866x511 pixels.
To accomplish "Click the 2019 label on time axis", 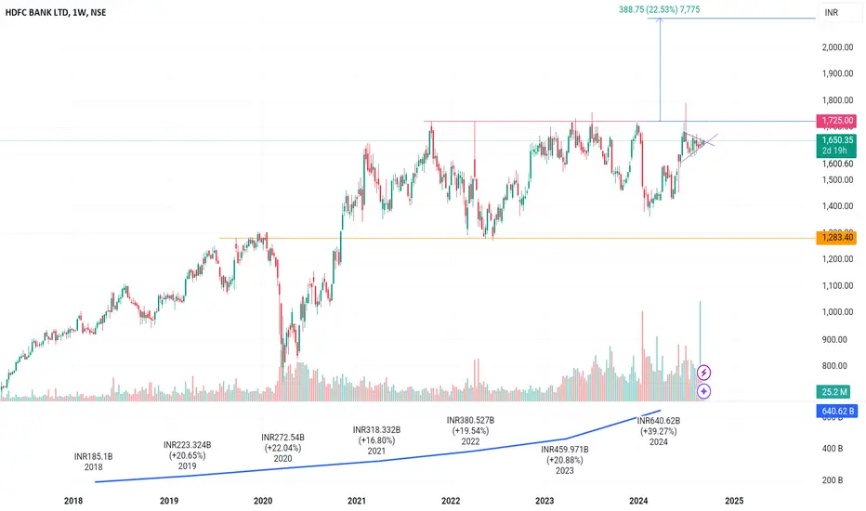I will pyautogui.click(x=169, y=501).
